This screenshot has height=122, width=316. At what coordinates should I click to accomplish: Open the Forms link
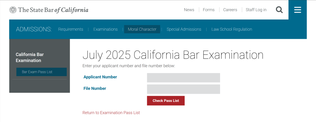point(209,10)
